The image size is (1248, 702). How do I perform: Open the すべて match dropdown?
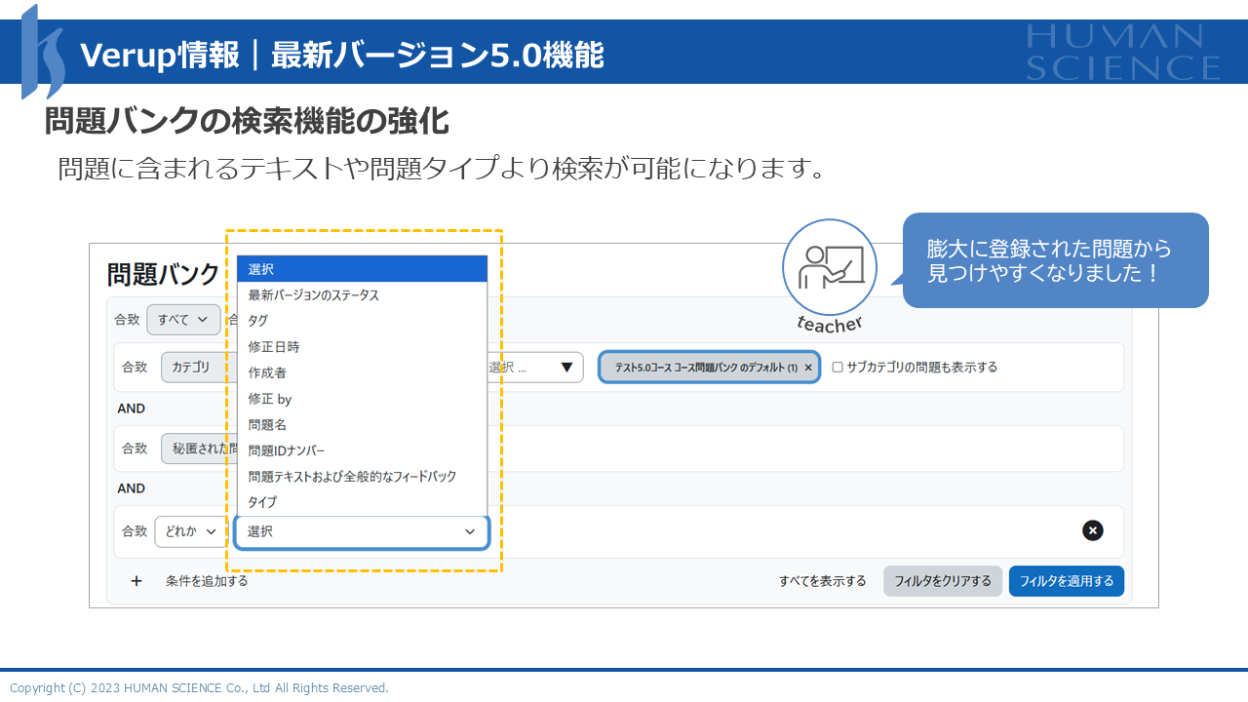183,319
